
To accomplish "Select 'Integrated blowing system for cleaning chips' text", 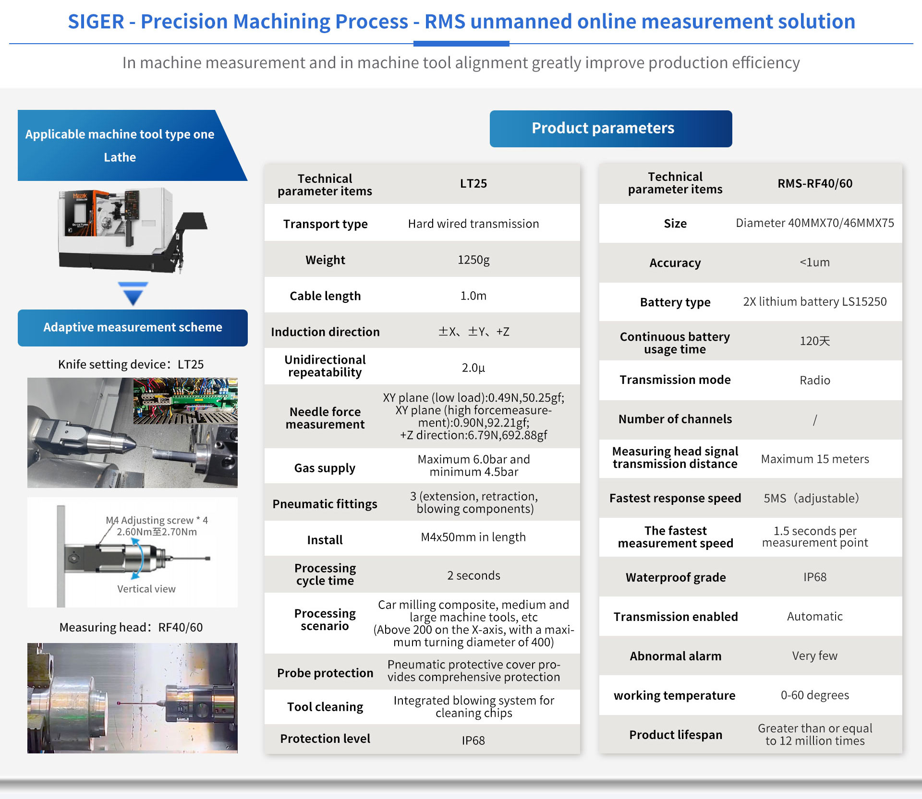I will [473, 707].
